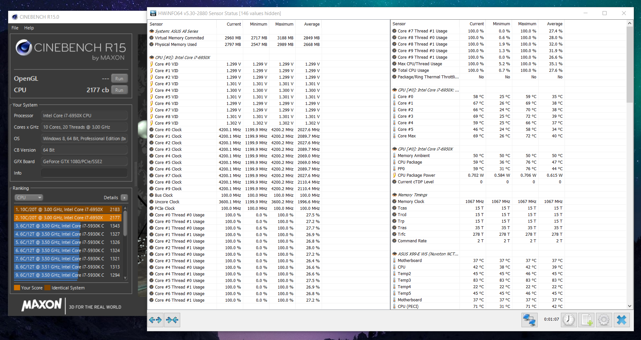Select ranking entry with score 1294
The image size is (641, 340).
coord(68,275)
